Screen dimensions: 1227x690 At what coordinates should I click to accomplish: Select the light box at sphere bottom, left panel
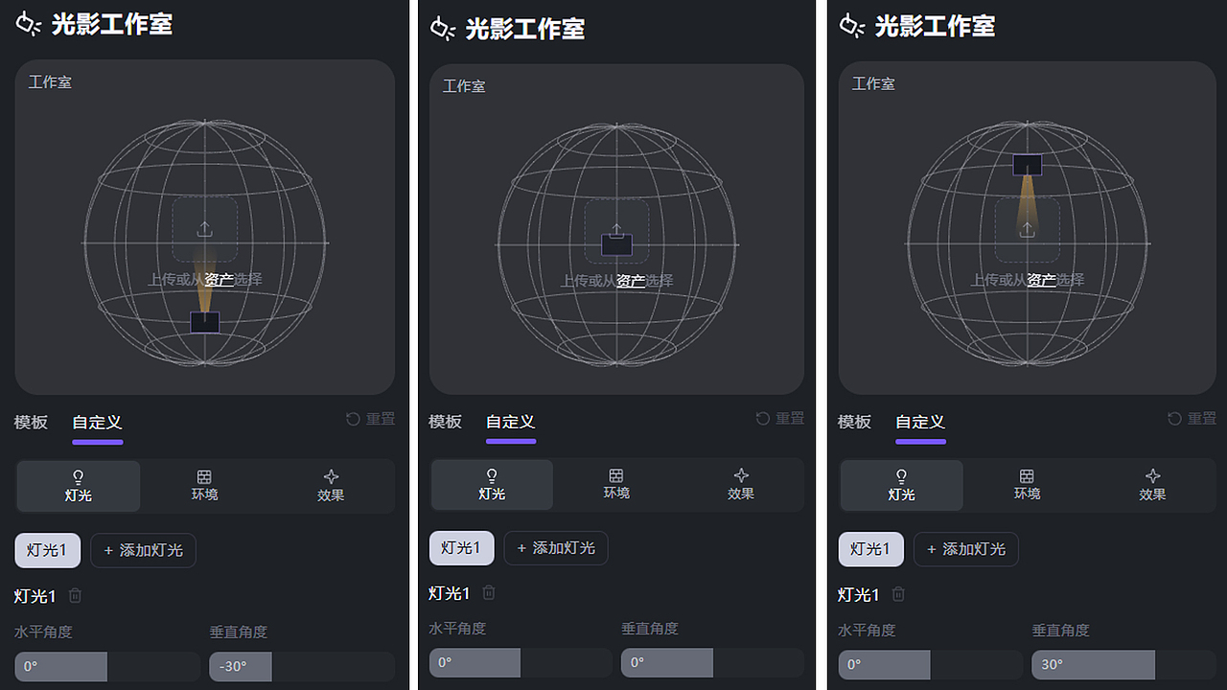coord(205,322)
